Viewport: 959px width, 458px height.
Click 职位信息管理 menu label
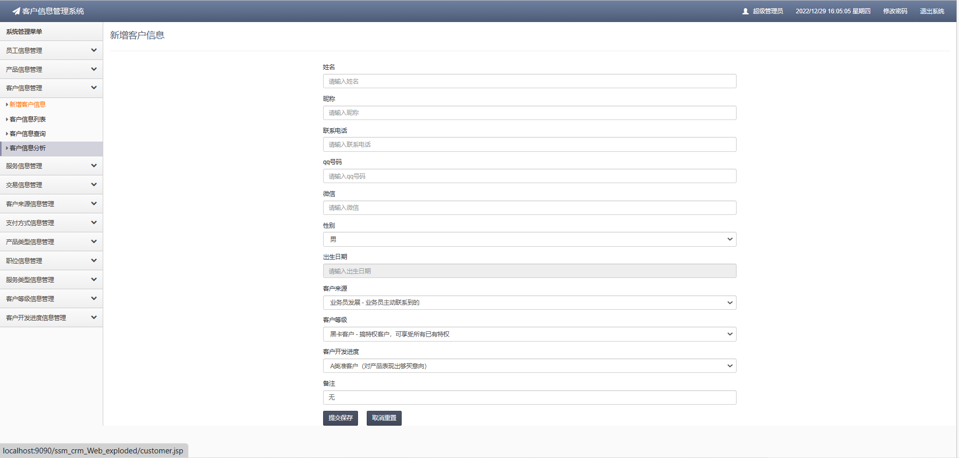coord(24,261)
